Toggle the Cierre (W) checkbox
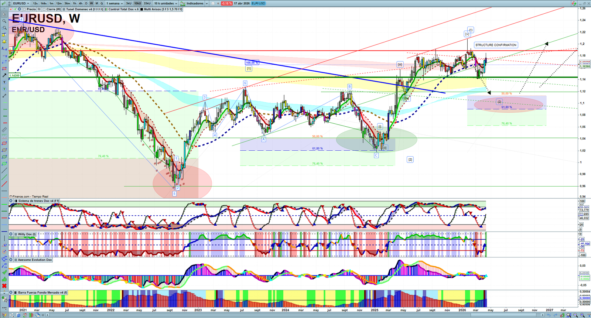This screenshot has width=591, height=318. point(44,9)
